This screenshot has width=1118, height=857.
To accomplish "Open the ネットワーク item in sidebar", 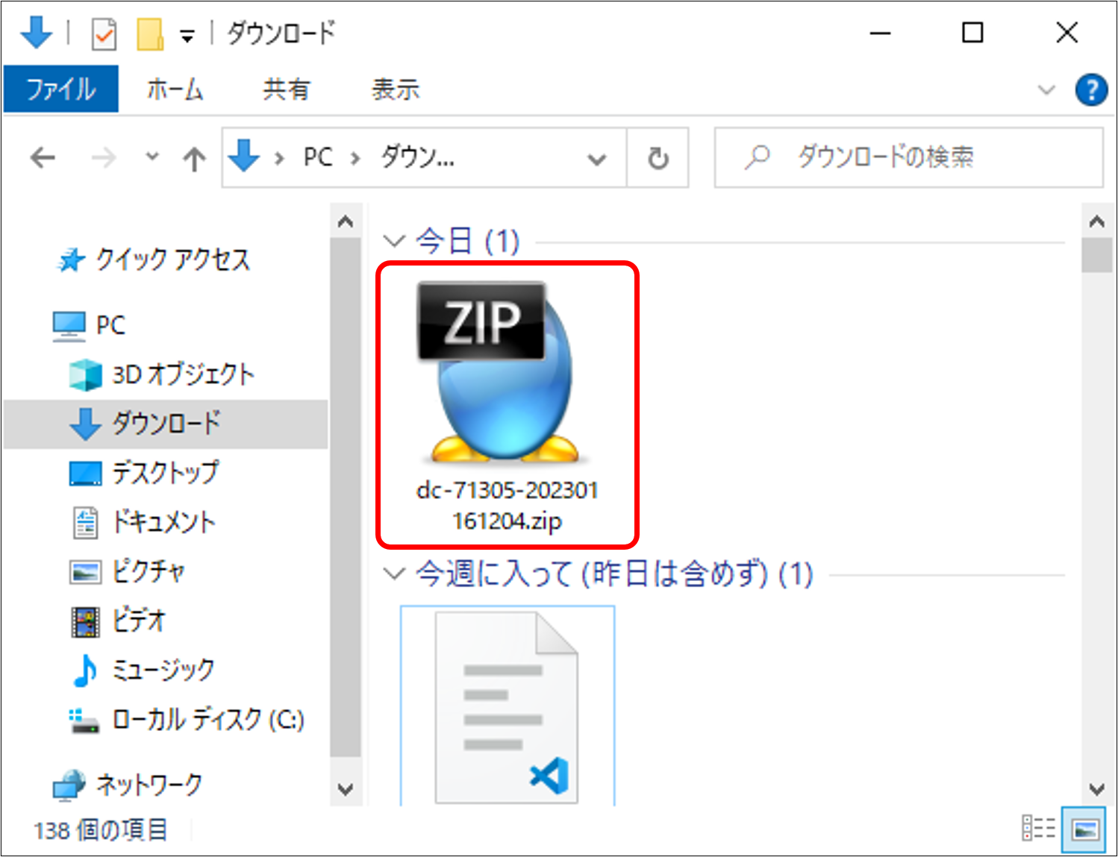I will (148, 783).
